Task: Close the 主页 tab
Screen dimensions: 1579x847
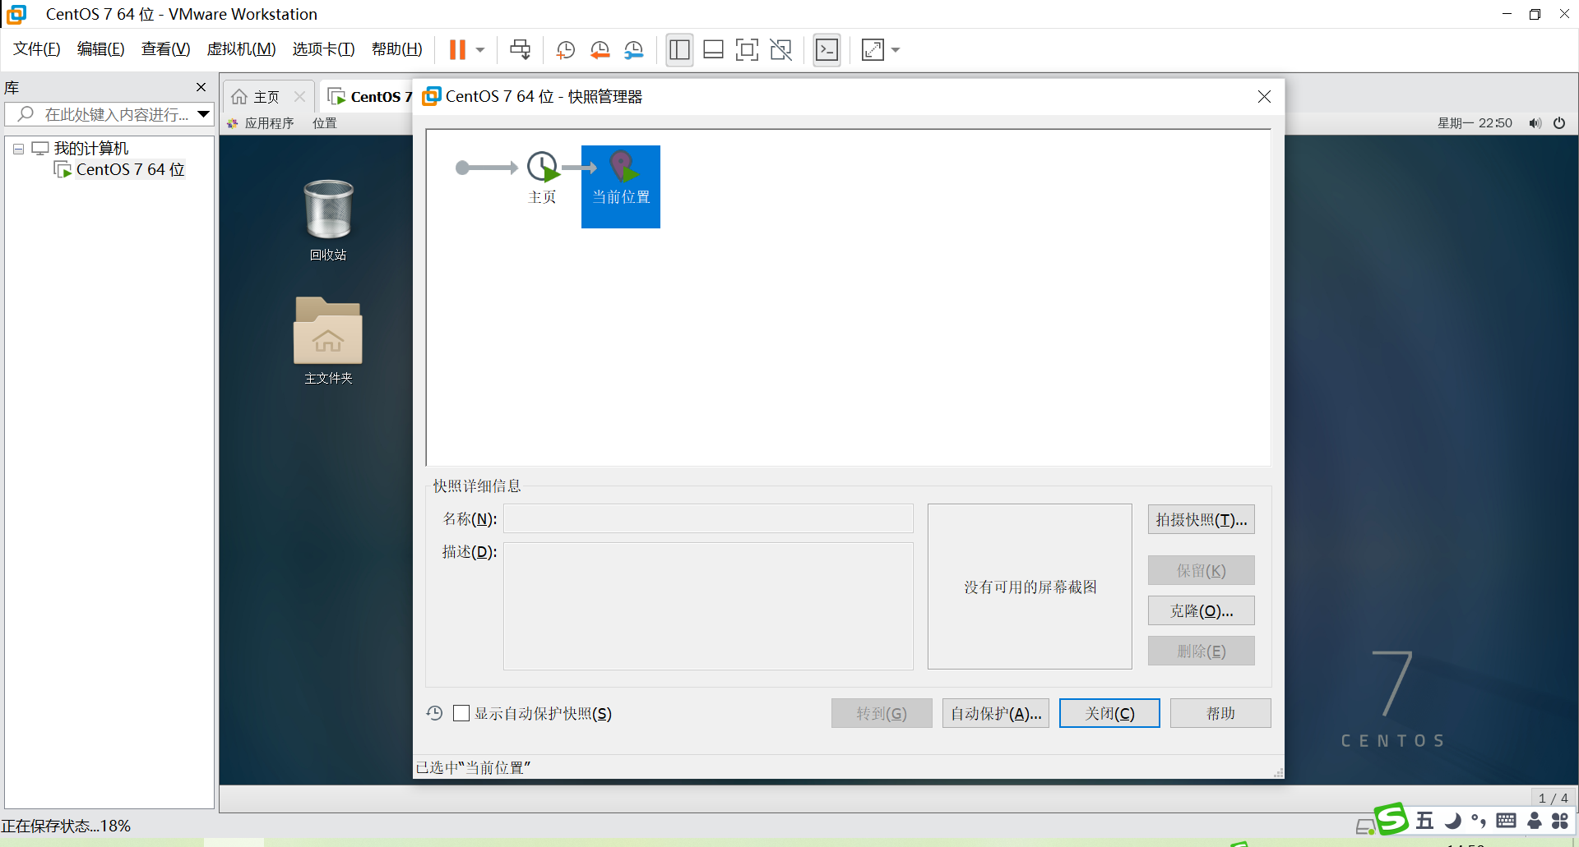Action: pos(299,97)
